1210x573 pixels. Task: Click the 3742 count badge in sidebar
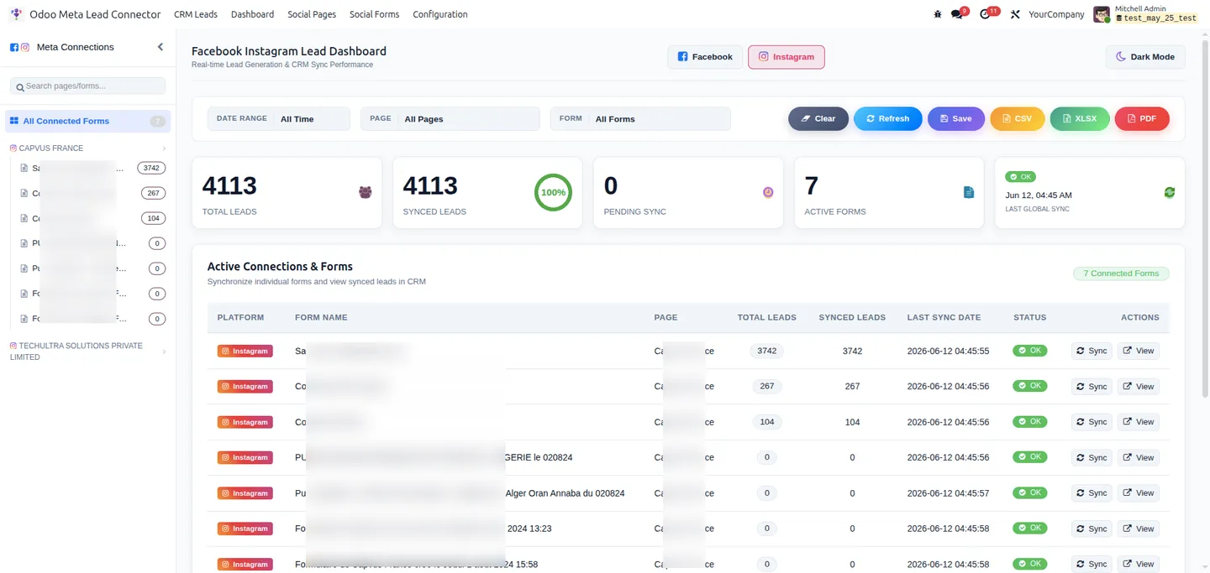151,168
